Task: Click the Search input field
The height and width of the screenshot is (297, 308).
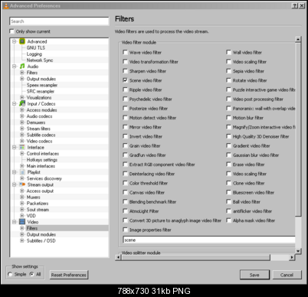Action: tap(59, 21)
